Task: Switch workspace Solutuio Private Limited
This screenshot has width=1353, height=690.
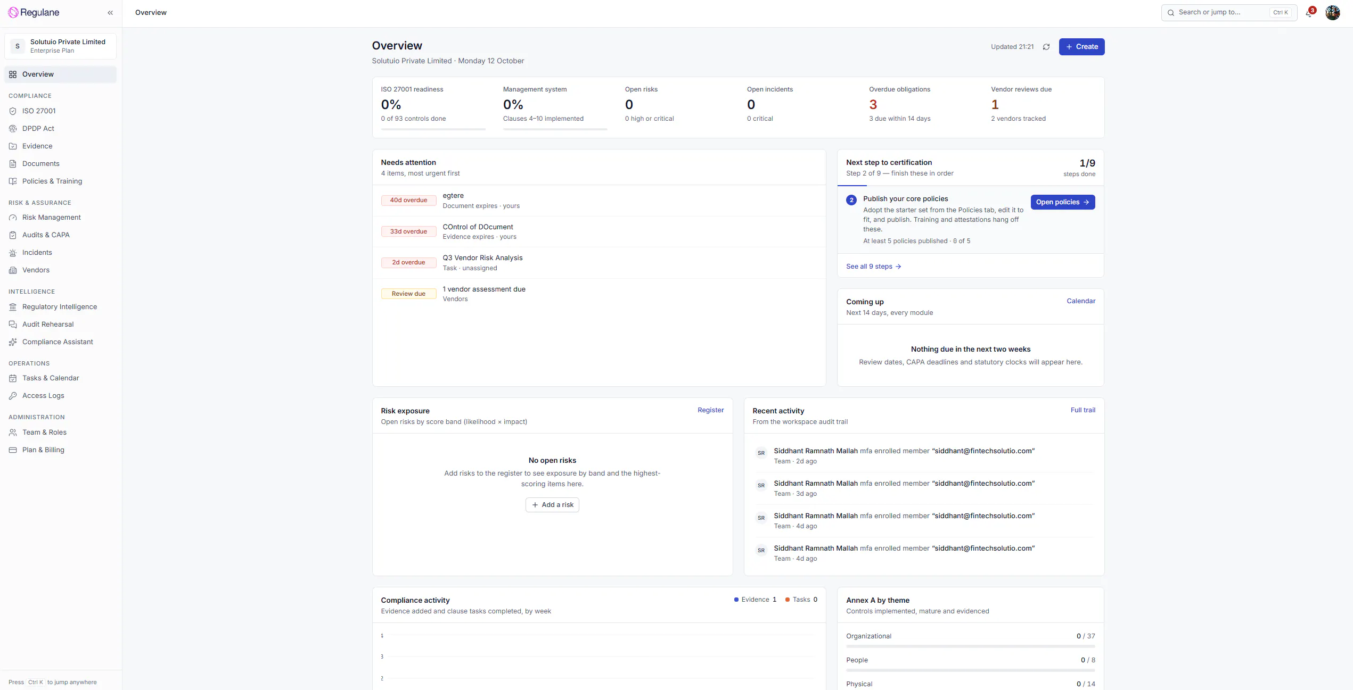Action: (60, 46)
